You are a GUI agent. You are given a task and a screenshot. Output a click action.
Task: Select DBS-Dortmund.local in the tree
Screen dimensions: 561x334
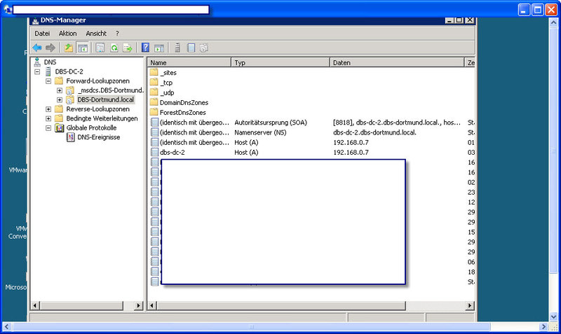click(106, 99)
